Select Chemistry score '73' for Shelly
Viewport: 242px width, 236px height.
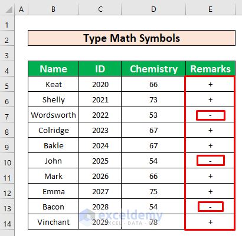coord(153,99)
